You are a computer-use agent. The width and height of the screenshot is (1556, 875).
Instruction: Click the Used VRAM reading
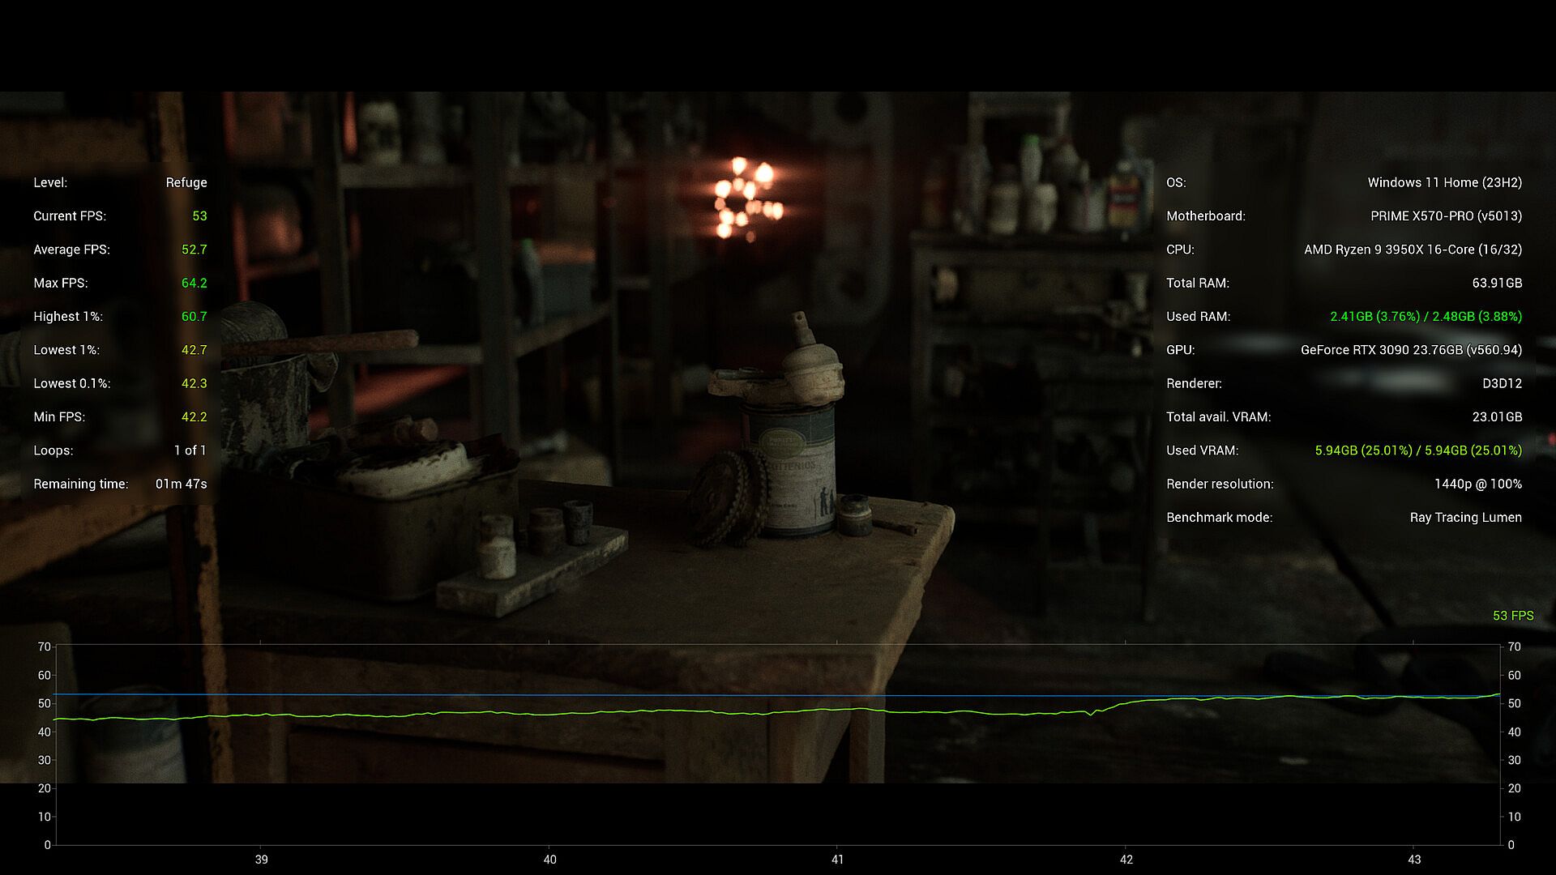click(1417, 450)
